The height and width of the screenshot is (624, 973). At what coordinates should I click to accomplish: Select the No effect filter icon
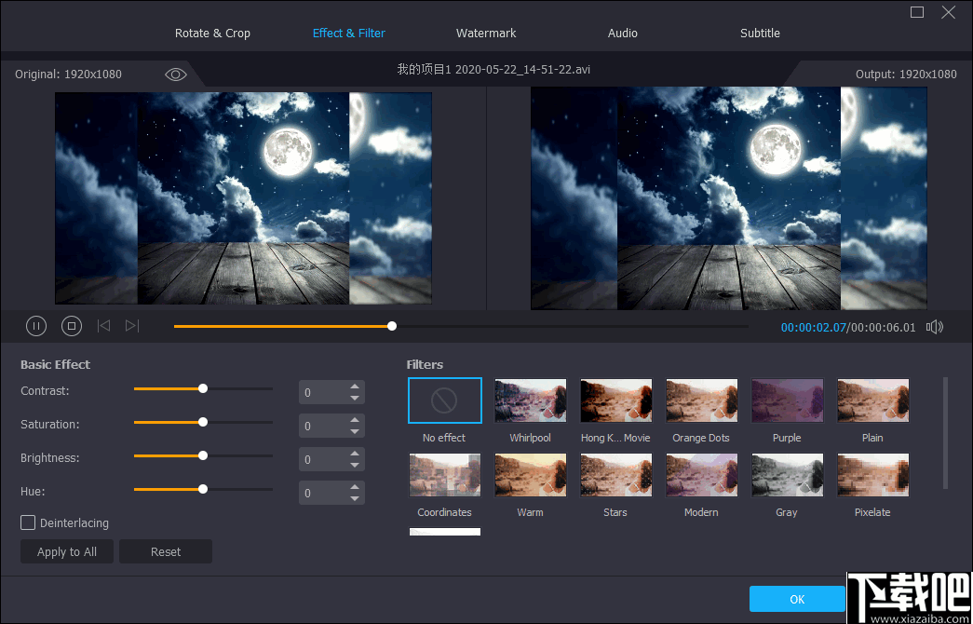(445, 400)
